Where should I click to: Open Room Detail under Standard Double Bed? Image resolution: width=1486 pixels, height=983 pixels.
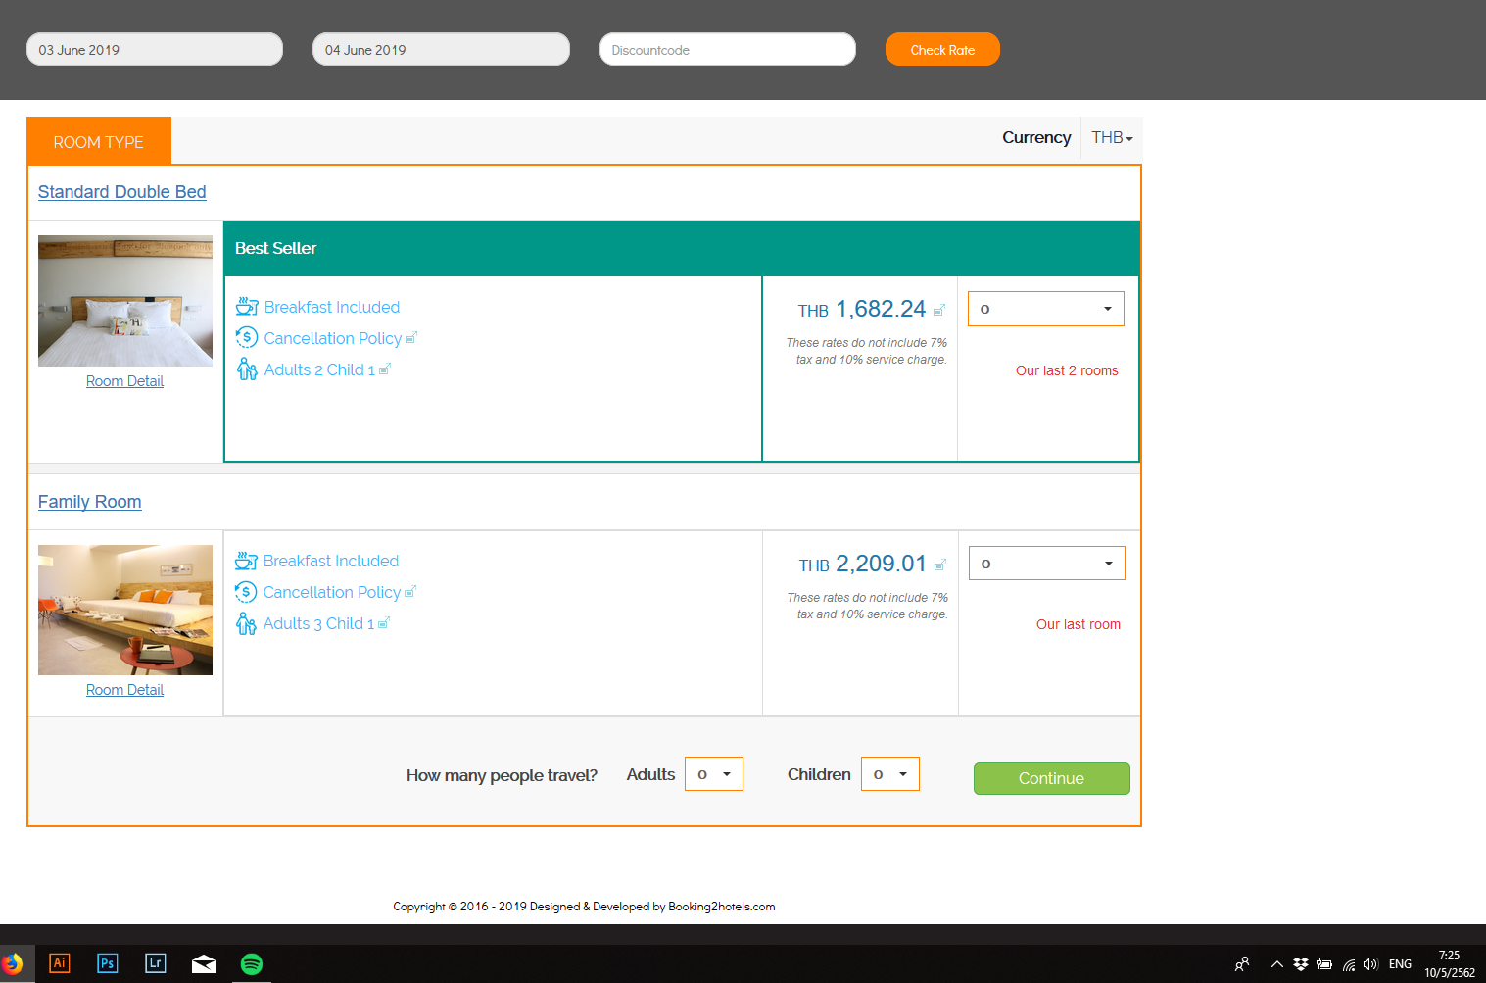pyautogui.click(x=124, y=381)
